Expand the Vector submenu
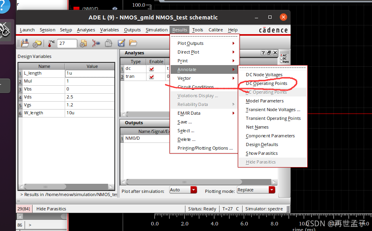Viewport: 372px width, 231px height. click(204, 78)
